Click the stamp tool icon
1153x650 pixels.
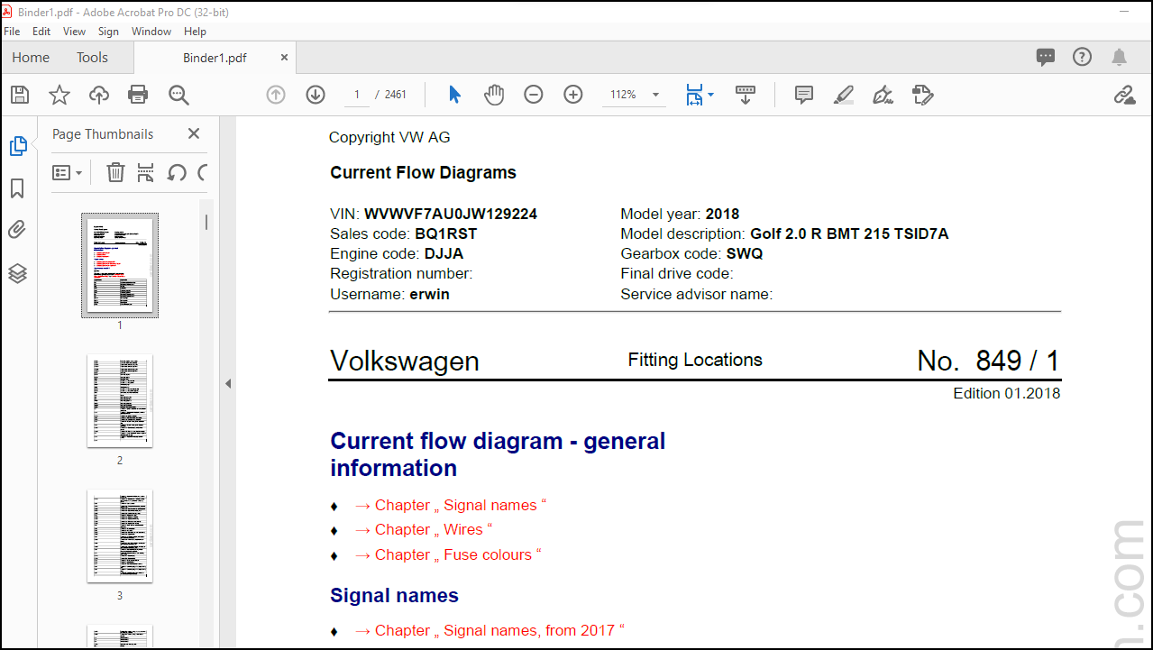pos(922,95)
